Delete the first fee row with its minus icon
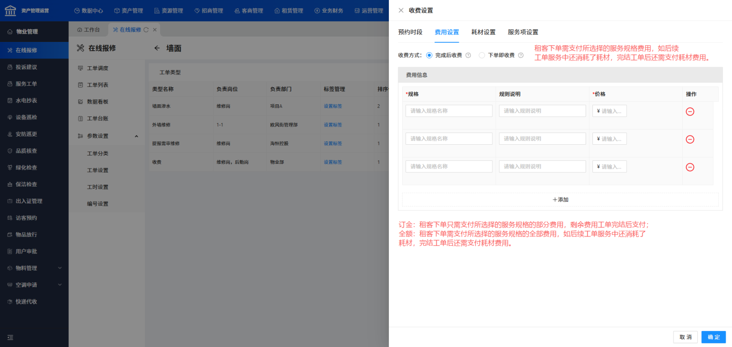The height and width of the screenshot is (347, 732). [690, 112]
